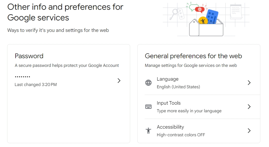Click the globe icon beside Language
Screen dimensions: 269x147
click(148, 83)
